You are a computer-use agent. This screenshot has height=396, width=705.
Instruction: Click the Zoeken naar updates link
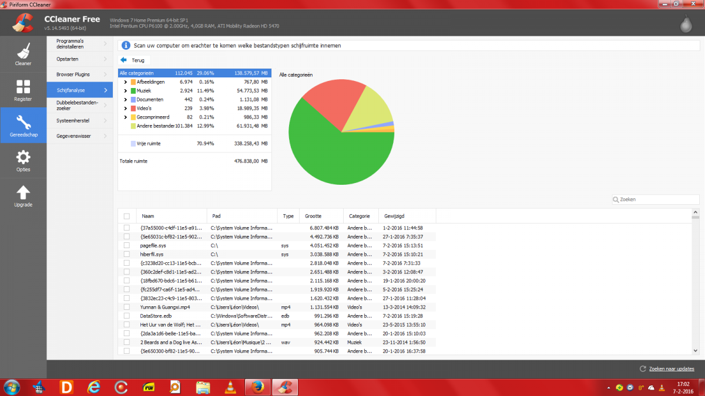point(671,368)
